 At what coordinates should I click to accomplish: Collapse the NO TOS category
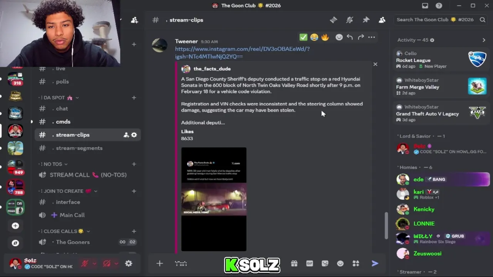tap(54, 164)
